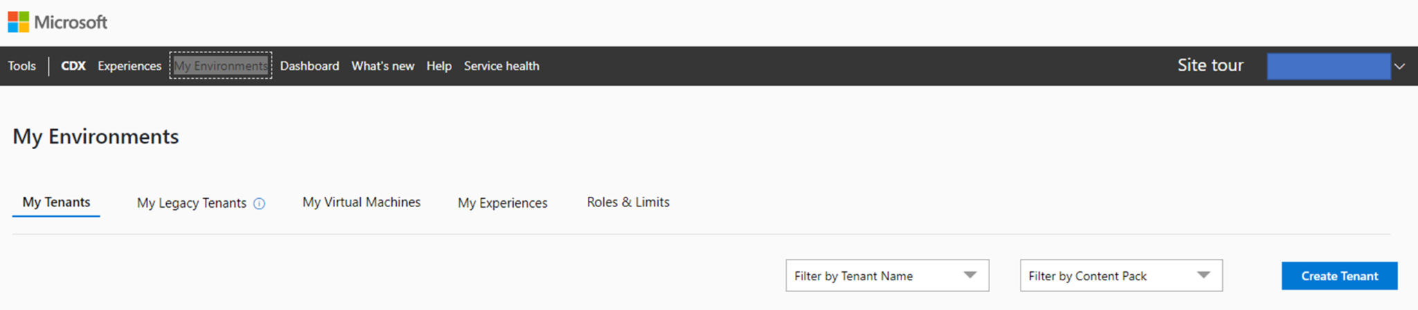The width and height of the screenshot is (1418, 310).
Task: Open What's new page
Action: tap(382, 66)
